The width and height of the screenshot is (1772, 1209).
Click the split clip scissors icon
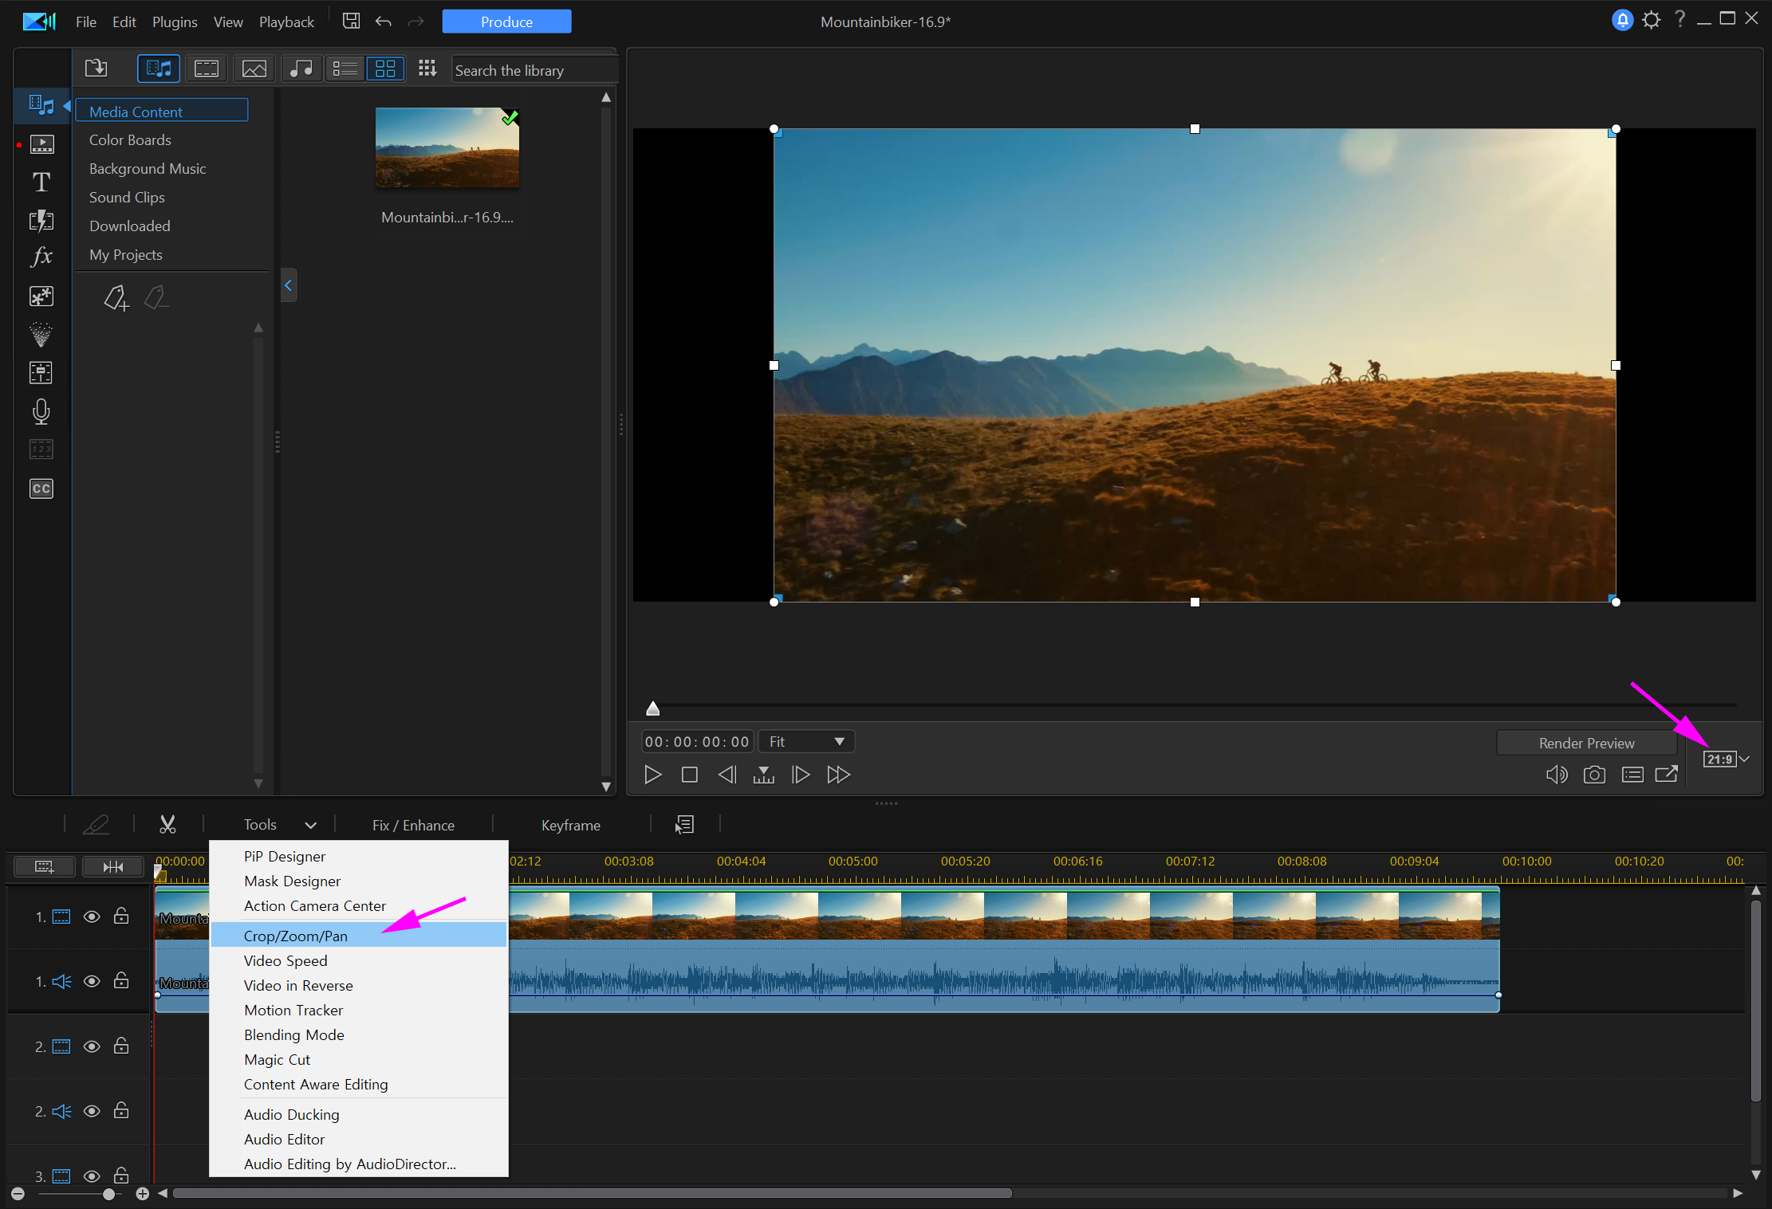167,825
